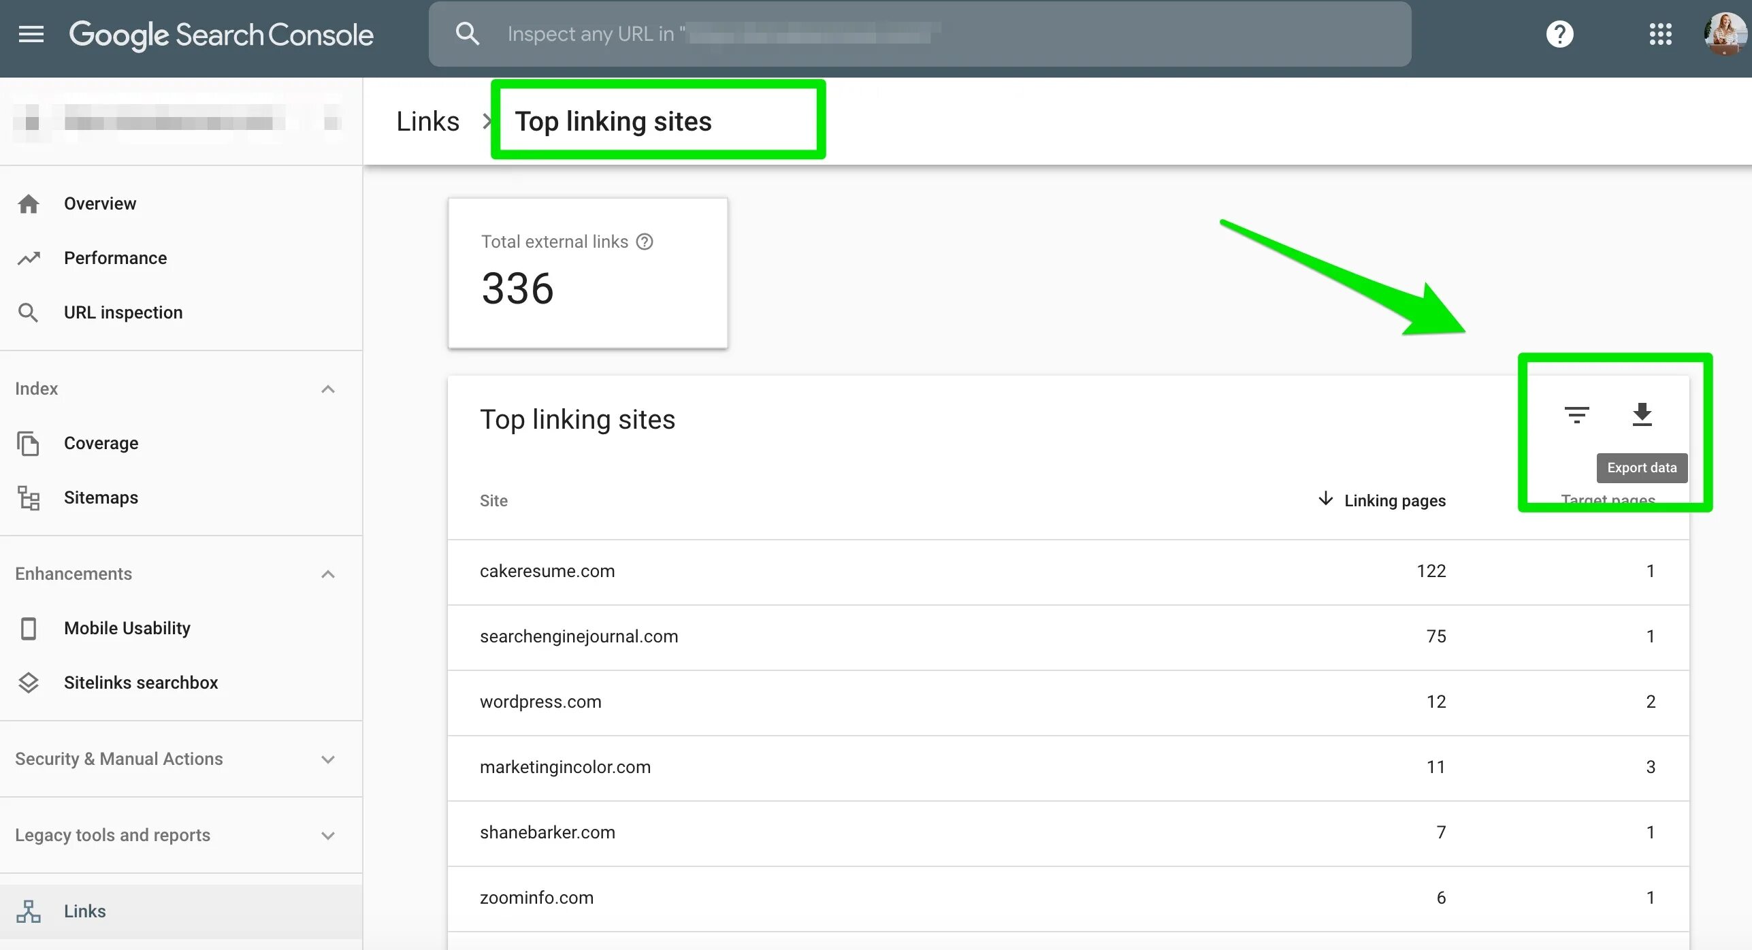Image resolution: width=1752 pixels, height=950 pixels.
Task: Click the Total external links help icon
Action: click(645, 242)
